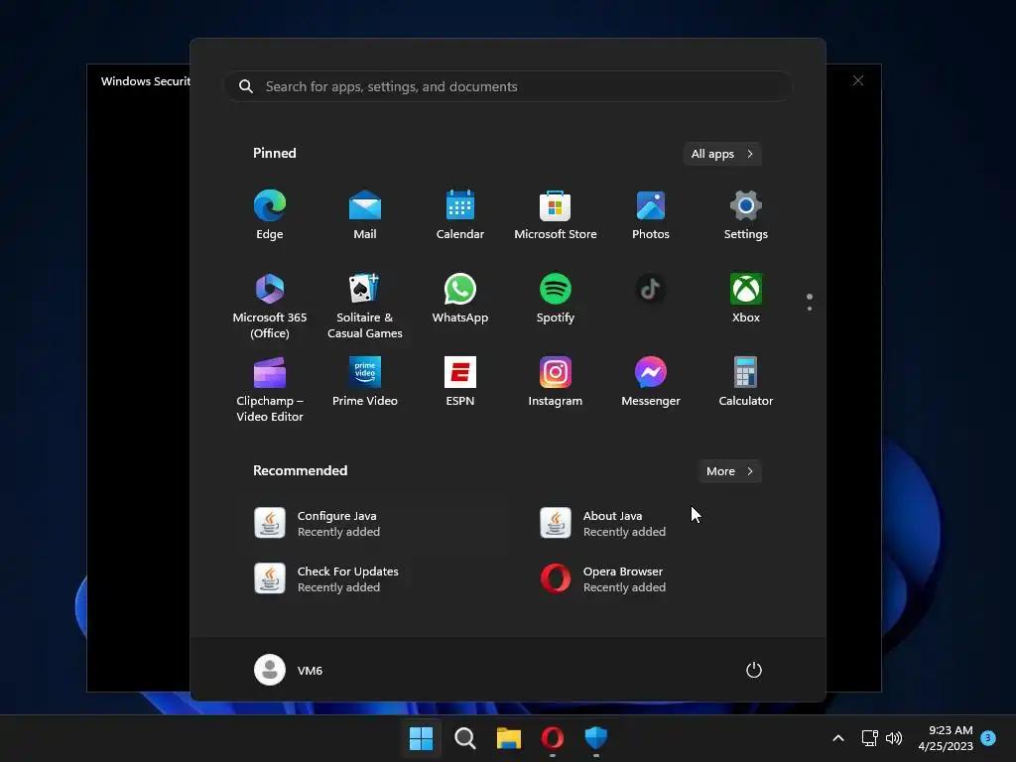Launch the Xbox app
Viewport: 1016px width, 762px height.
coord(746,298)
